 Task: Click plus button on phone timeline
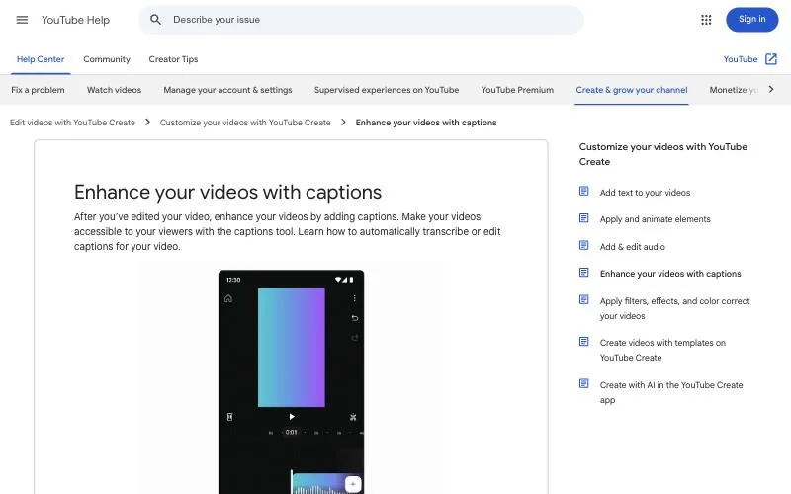353,484
